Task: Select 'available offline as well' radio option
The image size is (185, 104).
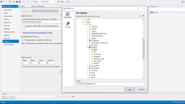Action: click(x=23, y=43)
